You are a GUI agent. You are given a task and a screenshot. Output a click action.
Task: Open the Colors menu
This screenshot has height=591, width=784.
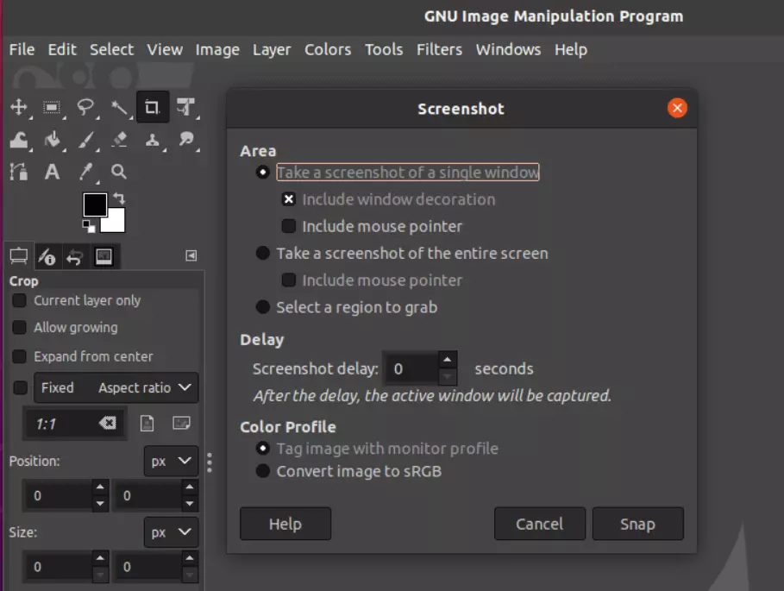point(328,49)
